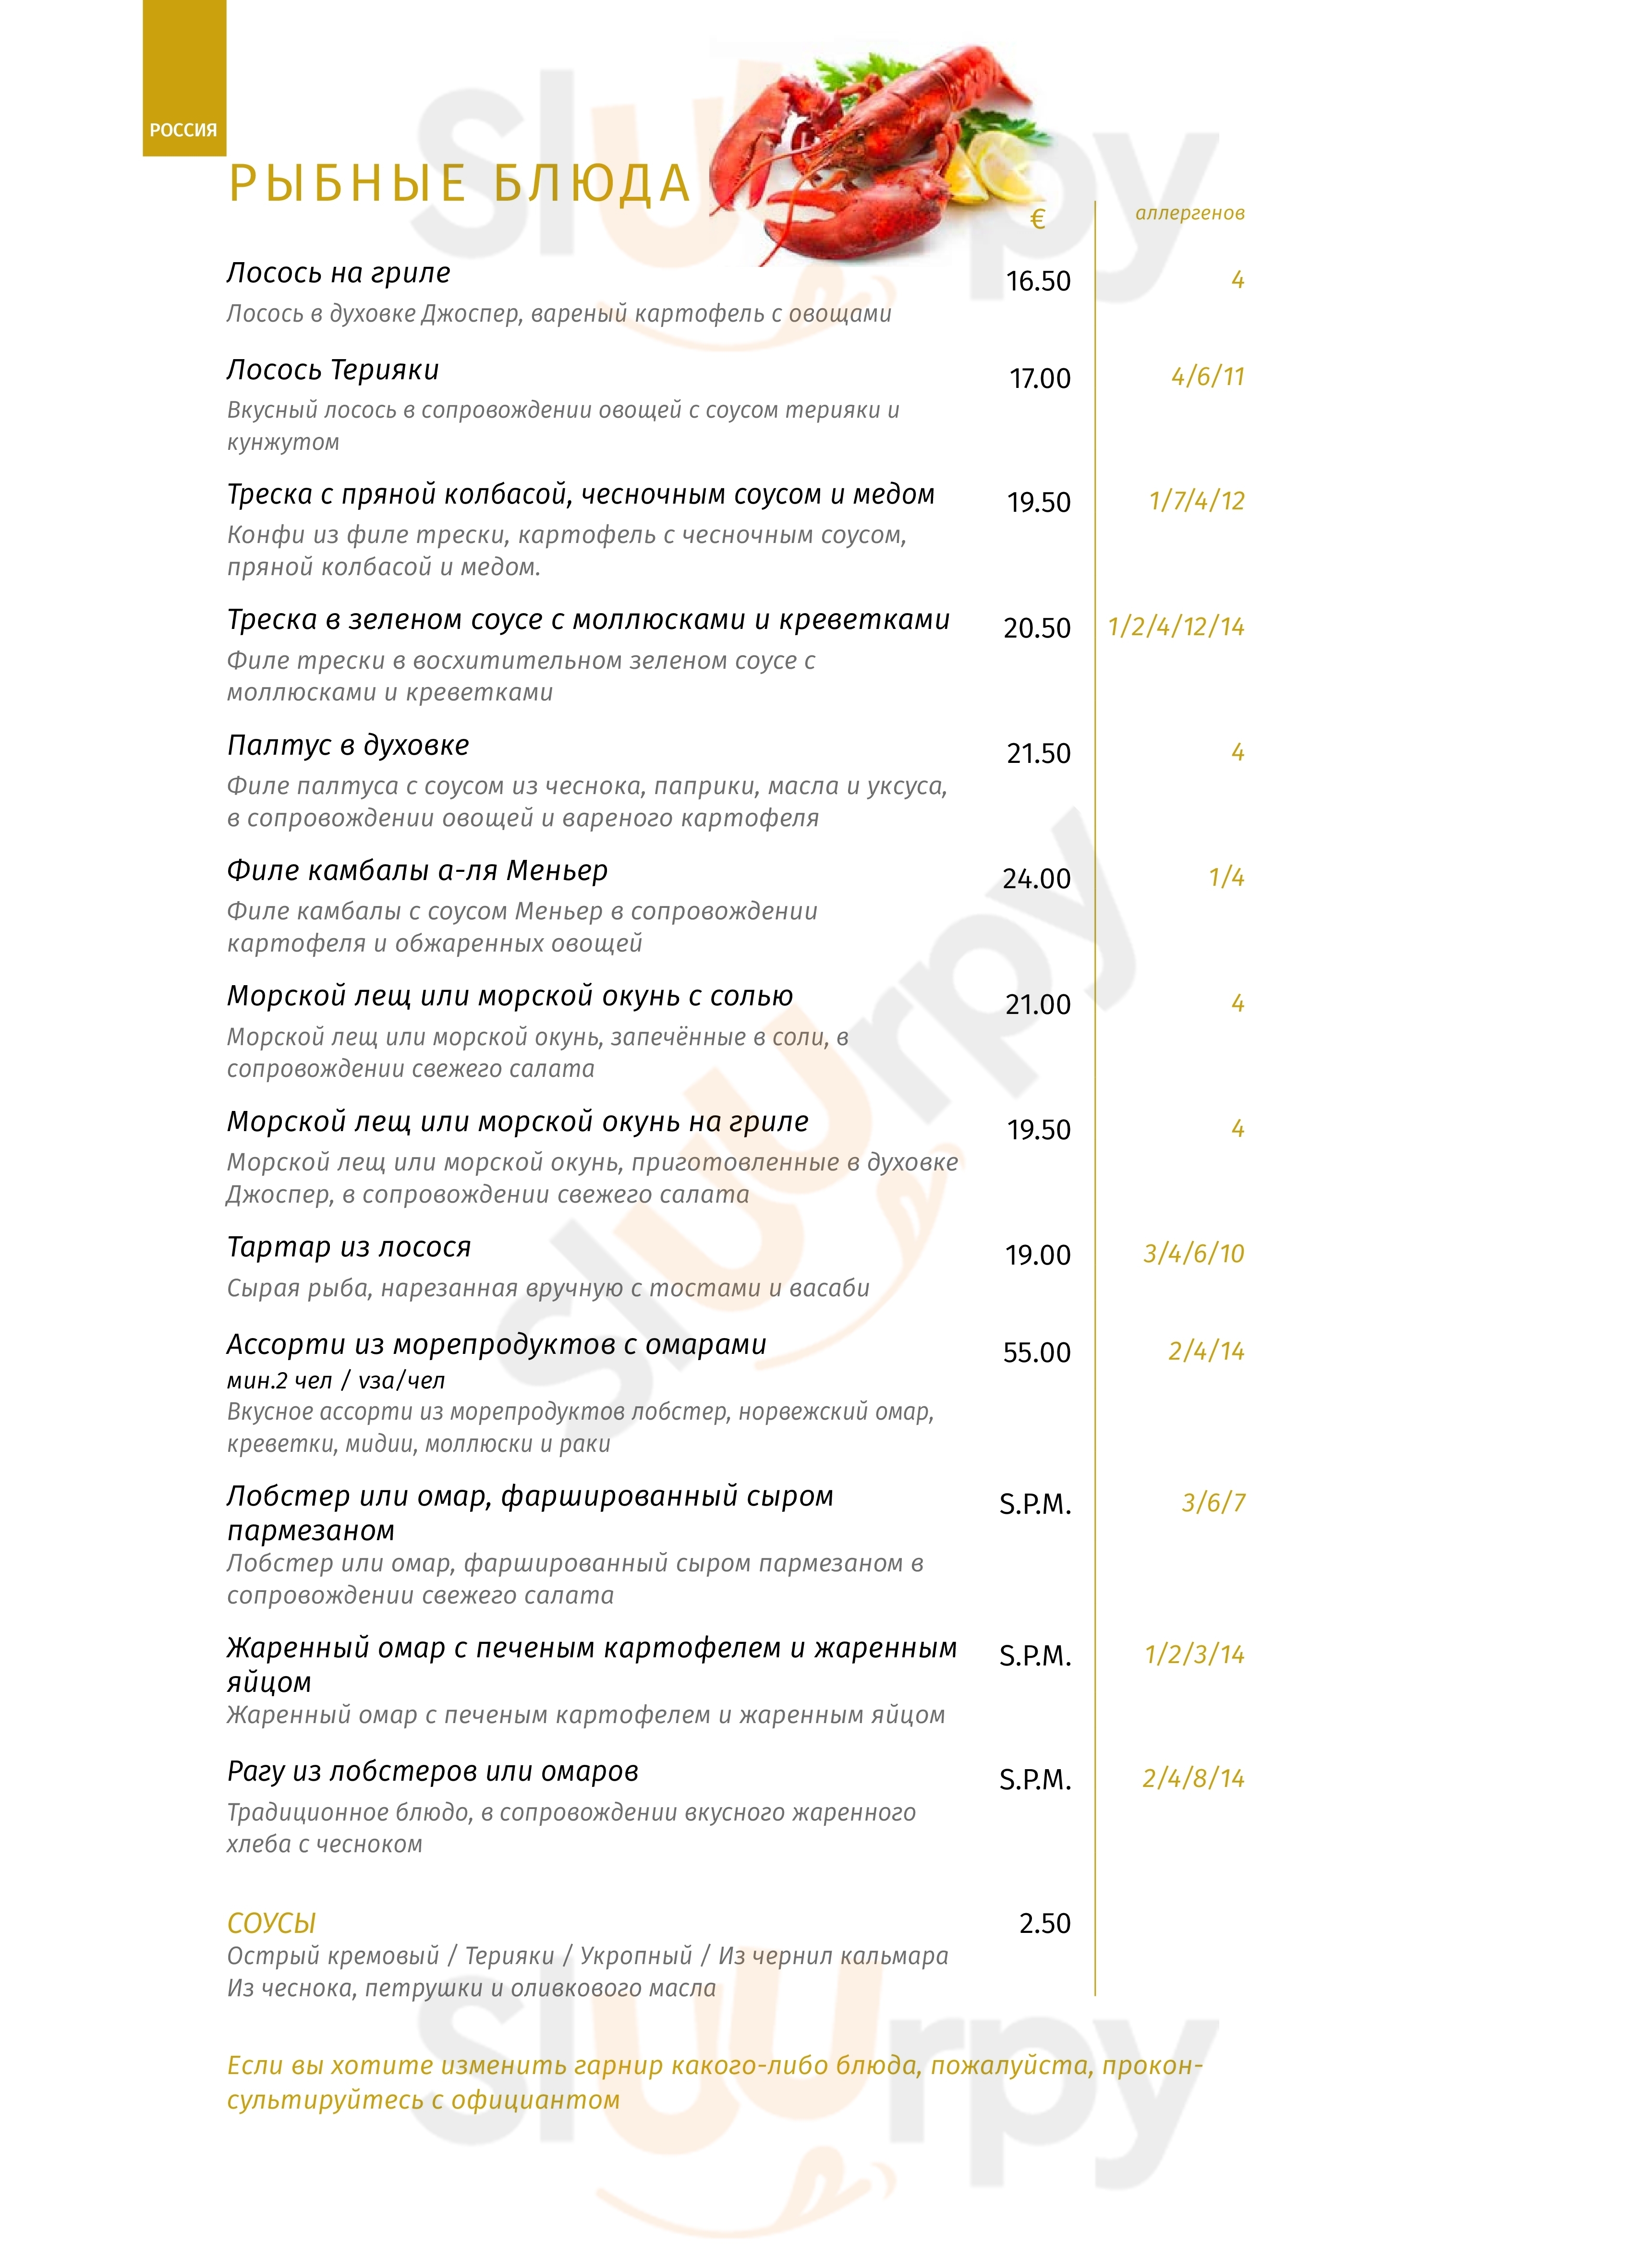This screenshot has height=2268, width=1626.
Task: Click the lobster image at the top
Action: tap(880, 150)
